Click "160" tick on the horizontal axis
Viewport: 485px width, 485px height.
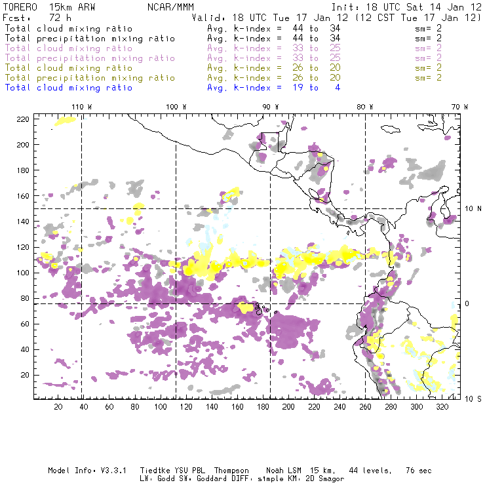pyautogui.click(x=237, y=407)
